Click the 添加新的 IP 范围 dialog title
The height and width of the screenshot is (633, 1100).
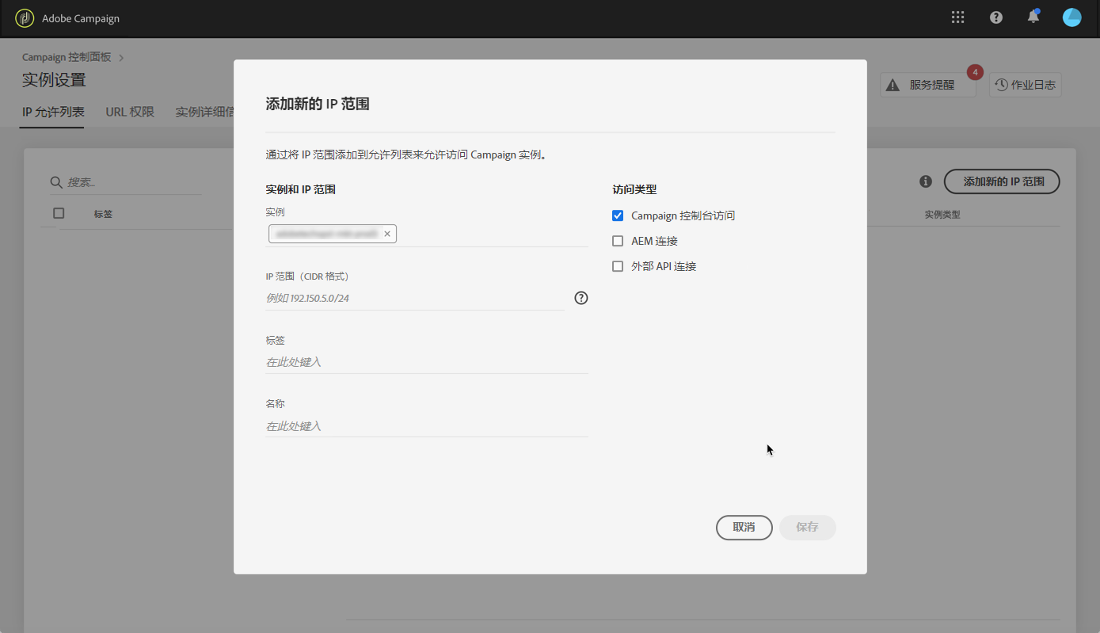click(x=318, y=104)
